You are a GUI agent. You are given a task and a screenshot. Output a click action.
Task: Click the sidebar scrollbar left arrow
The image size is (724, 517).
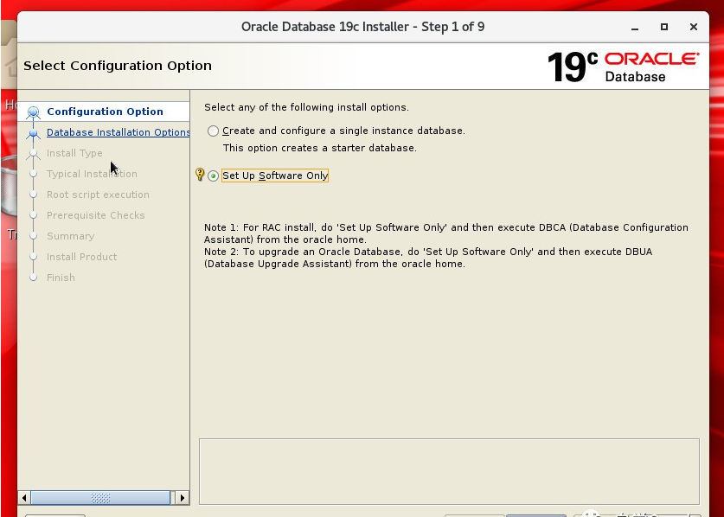coord(24,498)
